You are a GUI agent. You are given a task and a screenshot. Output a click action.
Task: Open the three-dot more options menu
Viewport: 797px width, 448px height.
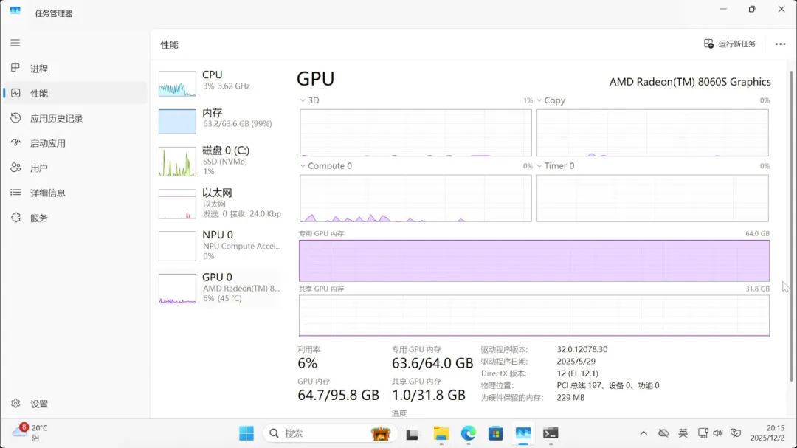pyautogui.click(x=780, y=44)
